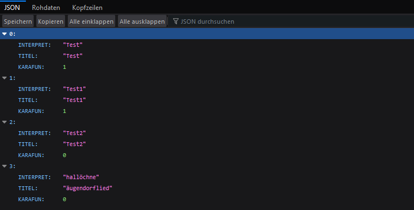Screen dimensions: 414x210
Task: Collapse array entry 2
Action: [x=4, y=122]
